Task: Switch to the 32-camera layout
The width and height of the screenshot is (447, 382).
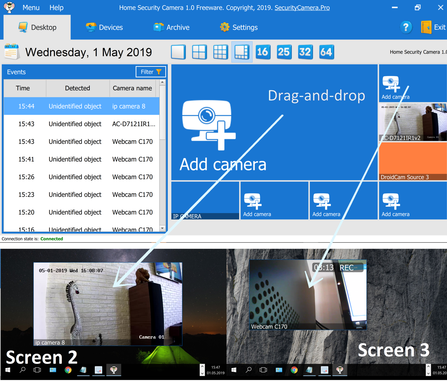Action: pos(305,52)
